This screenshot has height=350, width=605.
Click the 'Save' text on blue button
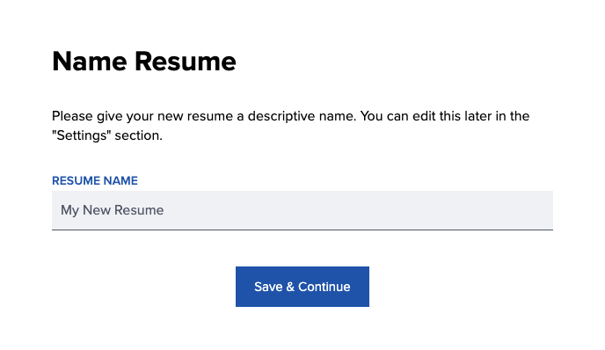tap(268, 287)
